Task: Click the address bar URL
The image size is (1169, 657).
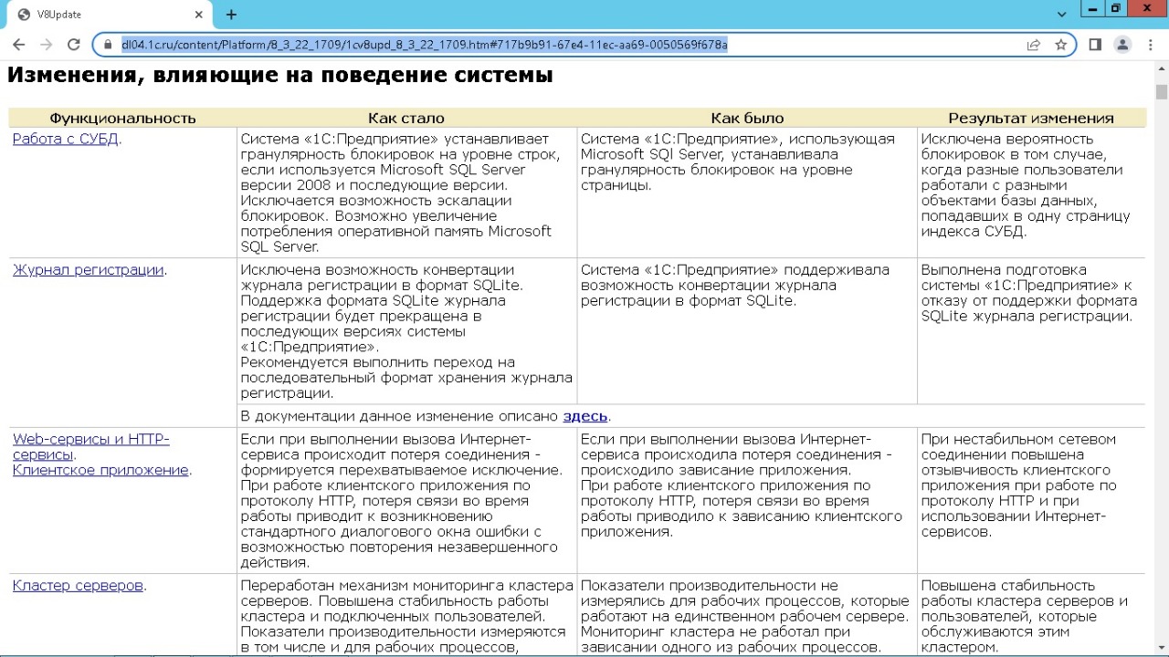Action: 425,45
